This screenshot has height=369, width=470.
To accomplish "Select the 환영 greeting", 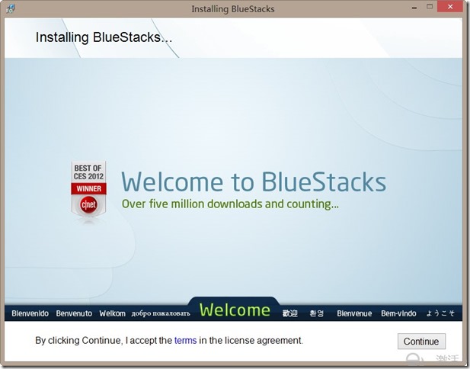I will (x=317, y=313).
